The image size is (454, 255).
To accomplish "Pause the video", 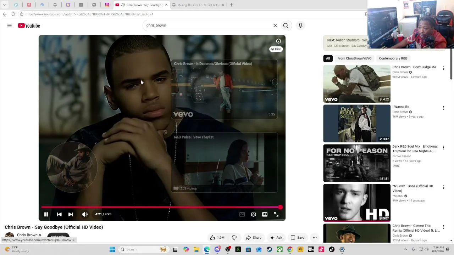I will tap(46, 214).
